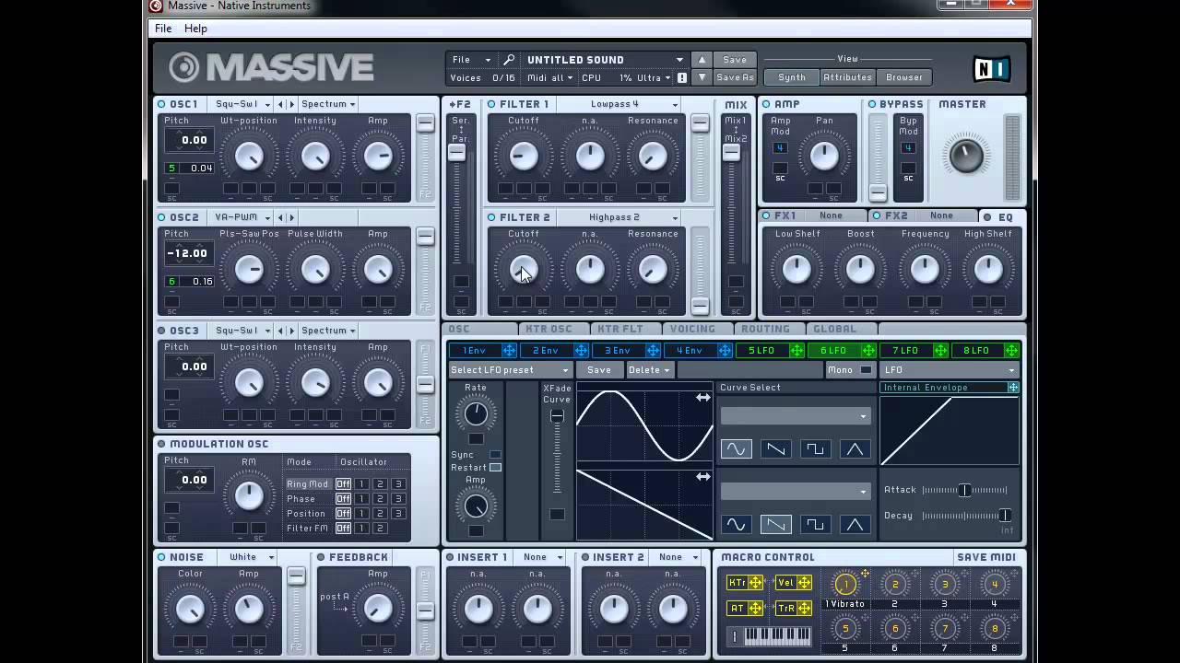Grab the 8LFO modulation drag handle
1180x663 pixels.
pyautogui.click(x=1011, y=351)
